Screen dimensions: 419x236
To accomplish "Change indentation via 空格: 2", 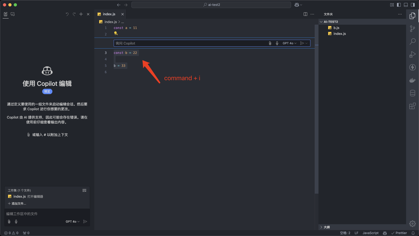I will (345, 233).
